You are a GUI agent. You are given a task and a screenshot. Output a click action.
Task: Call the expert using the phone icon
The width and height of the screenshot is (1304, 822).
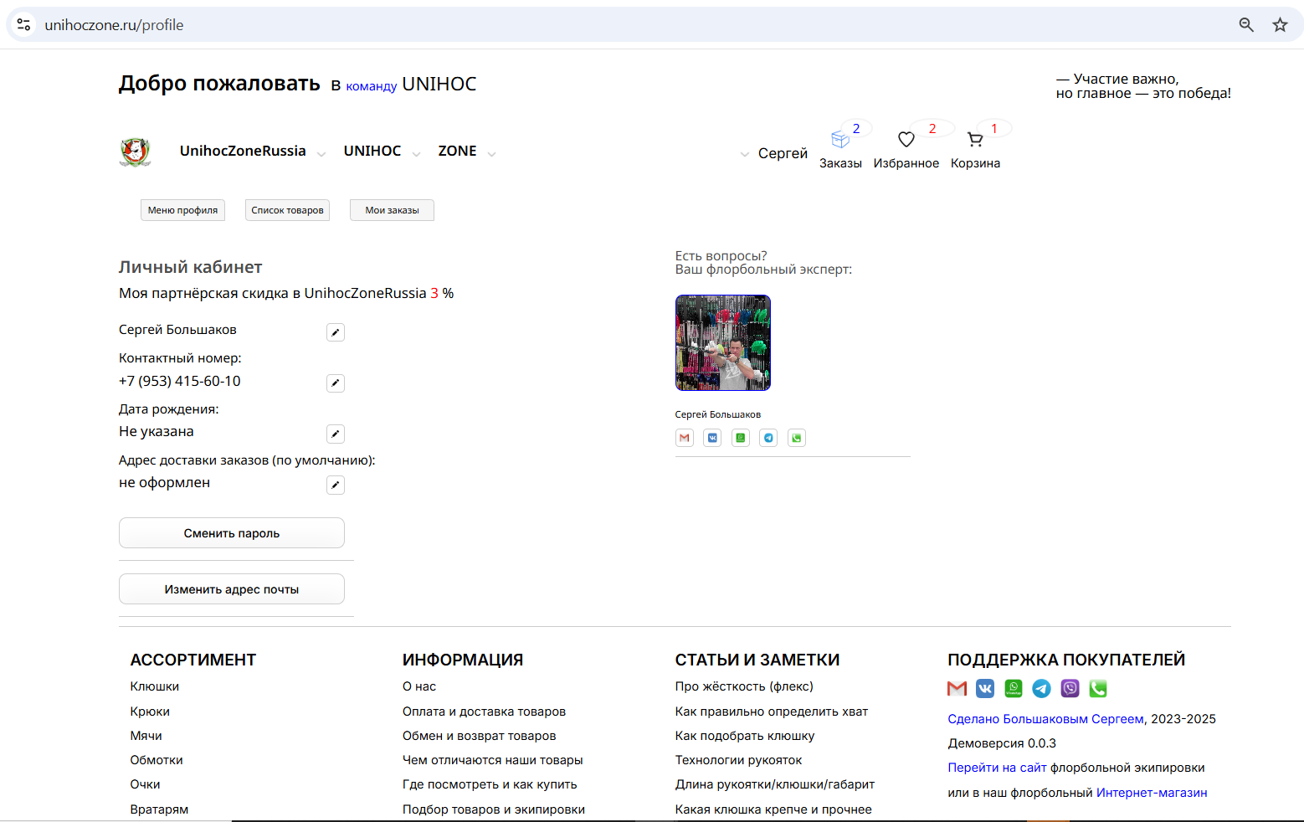pyautogui.click(x=797, y=438)
